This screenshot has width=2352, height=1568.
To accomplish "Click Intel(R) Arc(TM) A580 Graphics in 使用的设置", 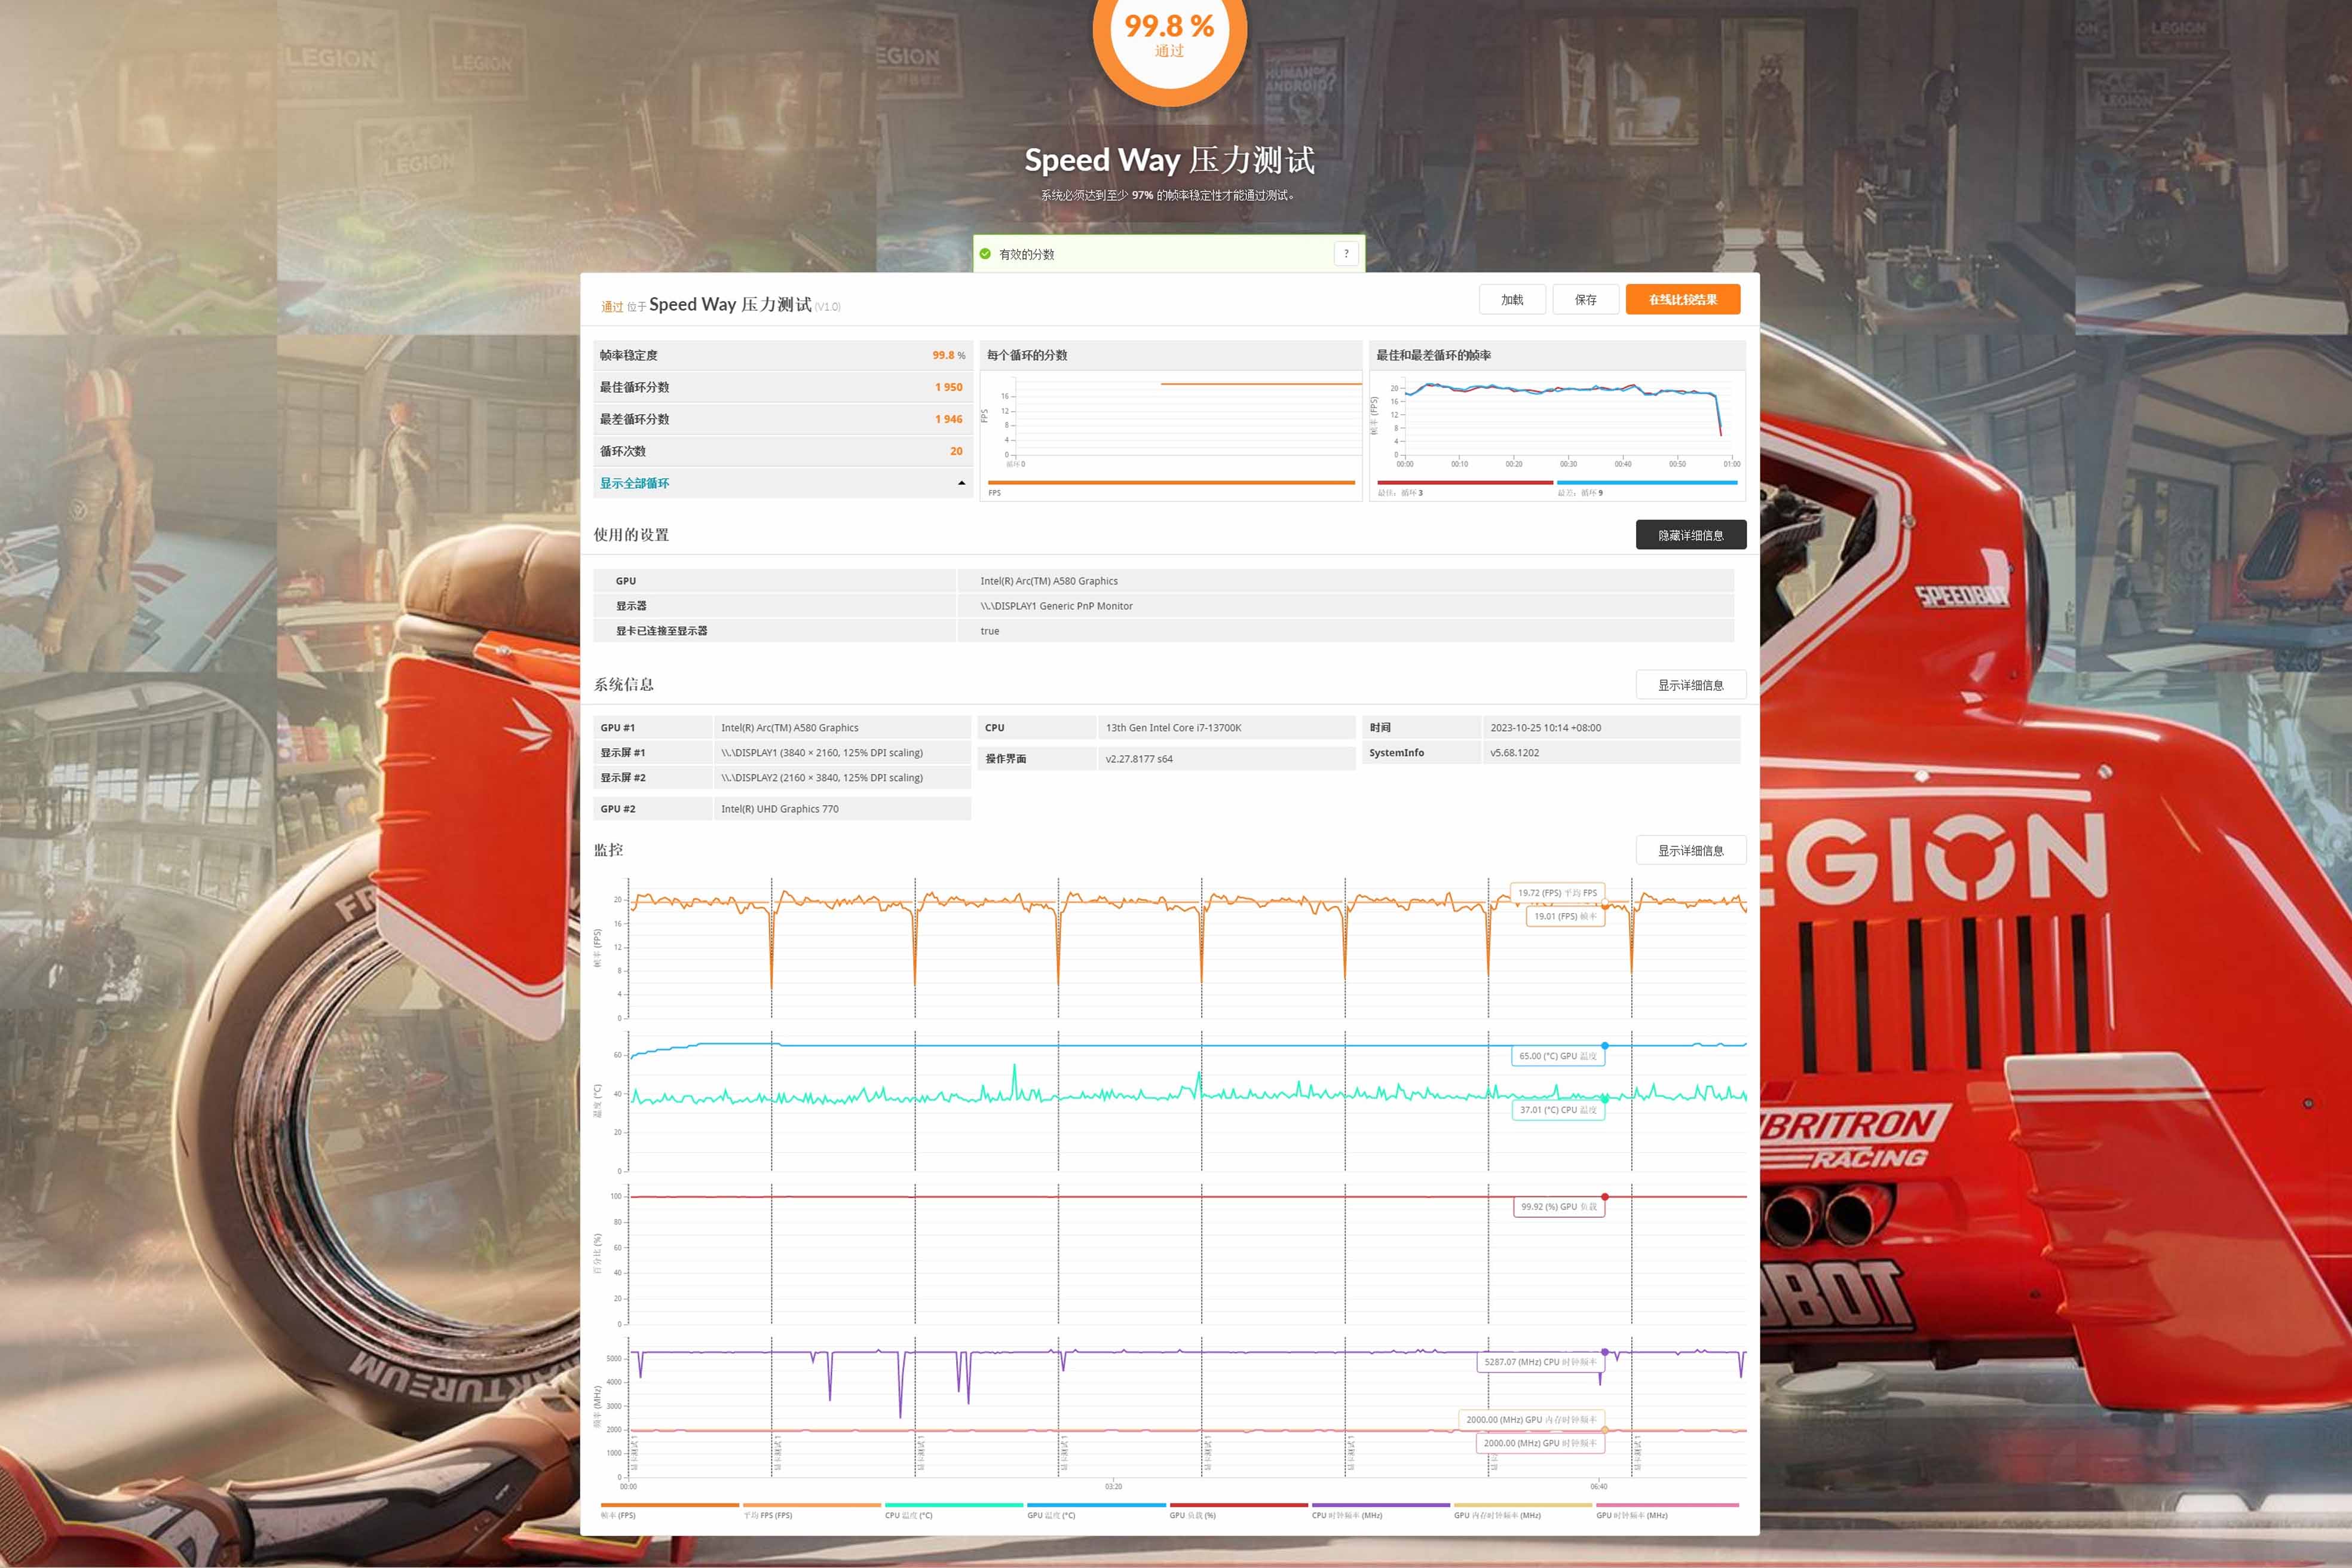I will 1049,581.
